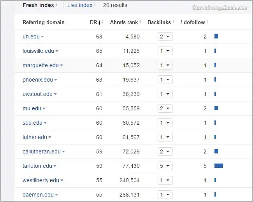253x202 pixels.
Task: Open backlinks dropdown for louisville.edu row
Action: coord(165,51)
